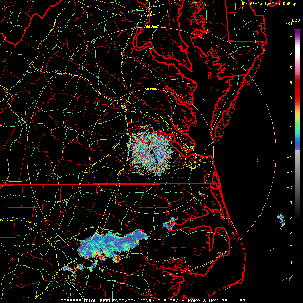Click the green-yellow section of ZDR color bar
303x303 pixels.
pos(297,121)
